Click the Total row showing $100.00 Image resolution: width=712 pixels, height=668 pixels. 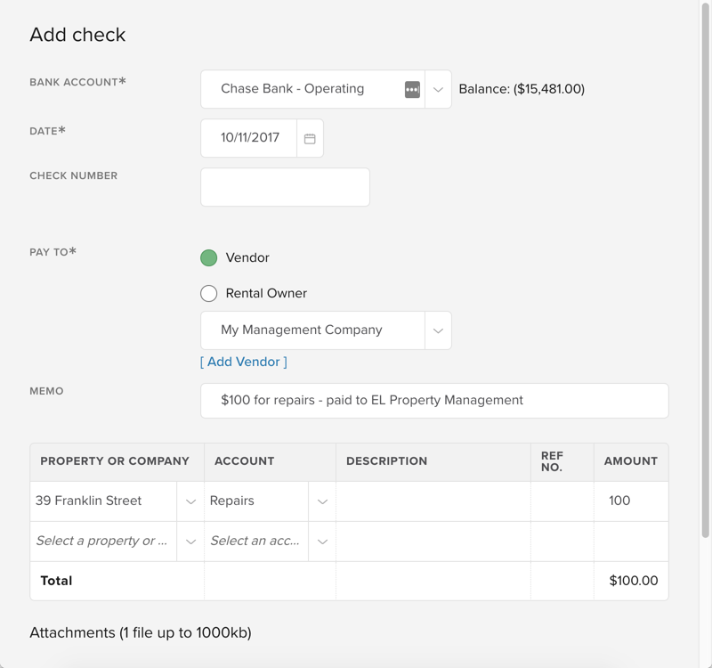point(631,581)
